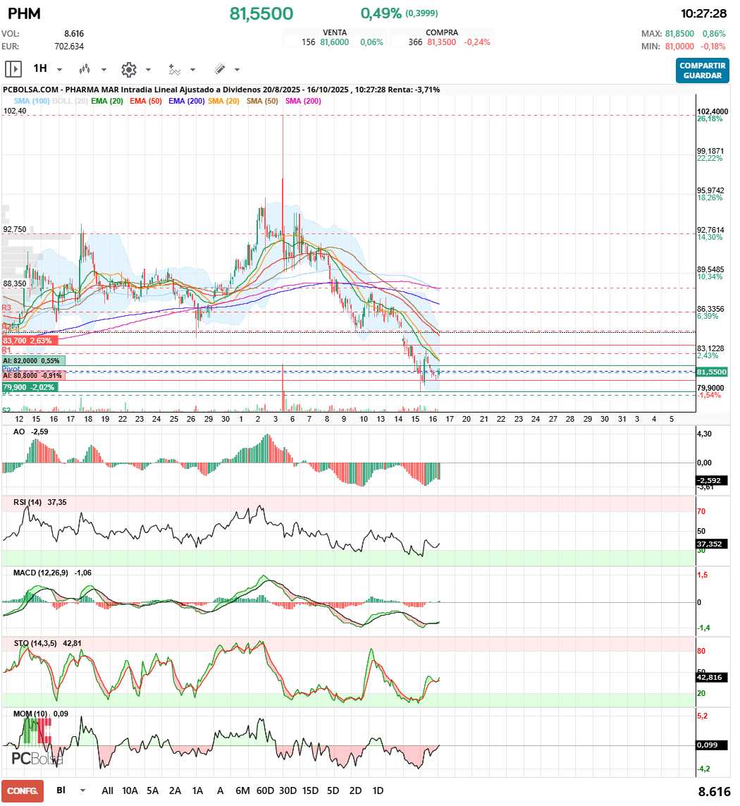The width and height of the screenshot is (740, 806).
Task: Click the red 83,700 2,63% level tag
Action: pyautogui.click(x=30, y=341)
